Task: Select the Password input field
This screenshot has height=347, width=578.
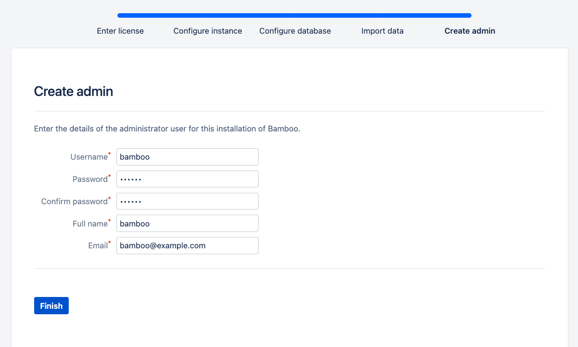Action: [x=188, y=179]
